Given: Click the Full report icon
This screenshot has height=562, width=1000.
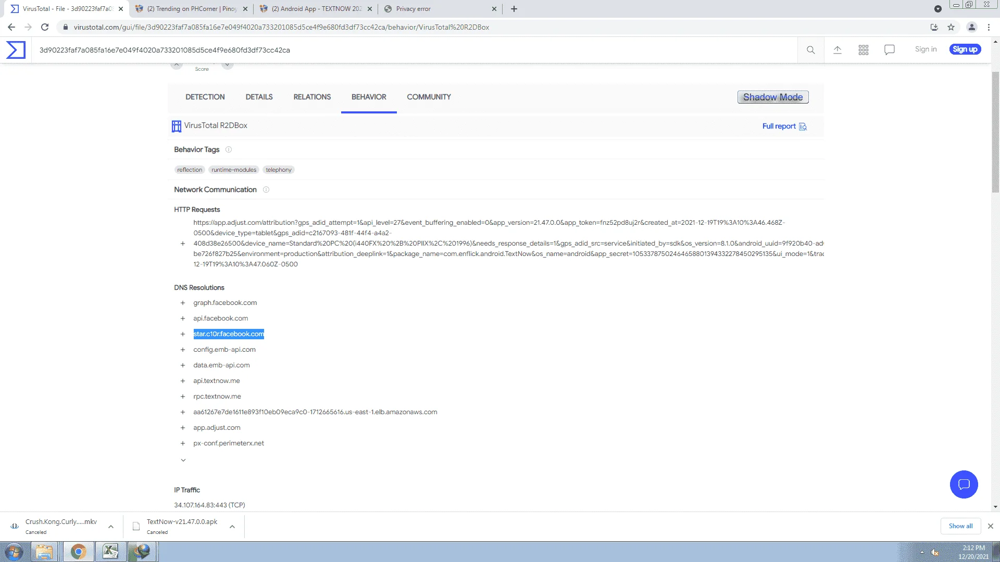Looking at the screenshot, I should (x=803, y=126).
